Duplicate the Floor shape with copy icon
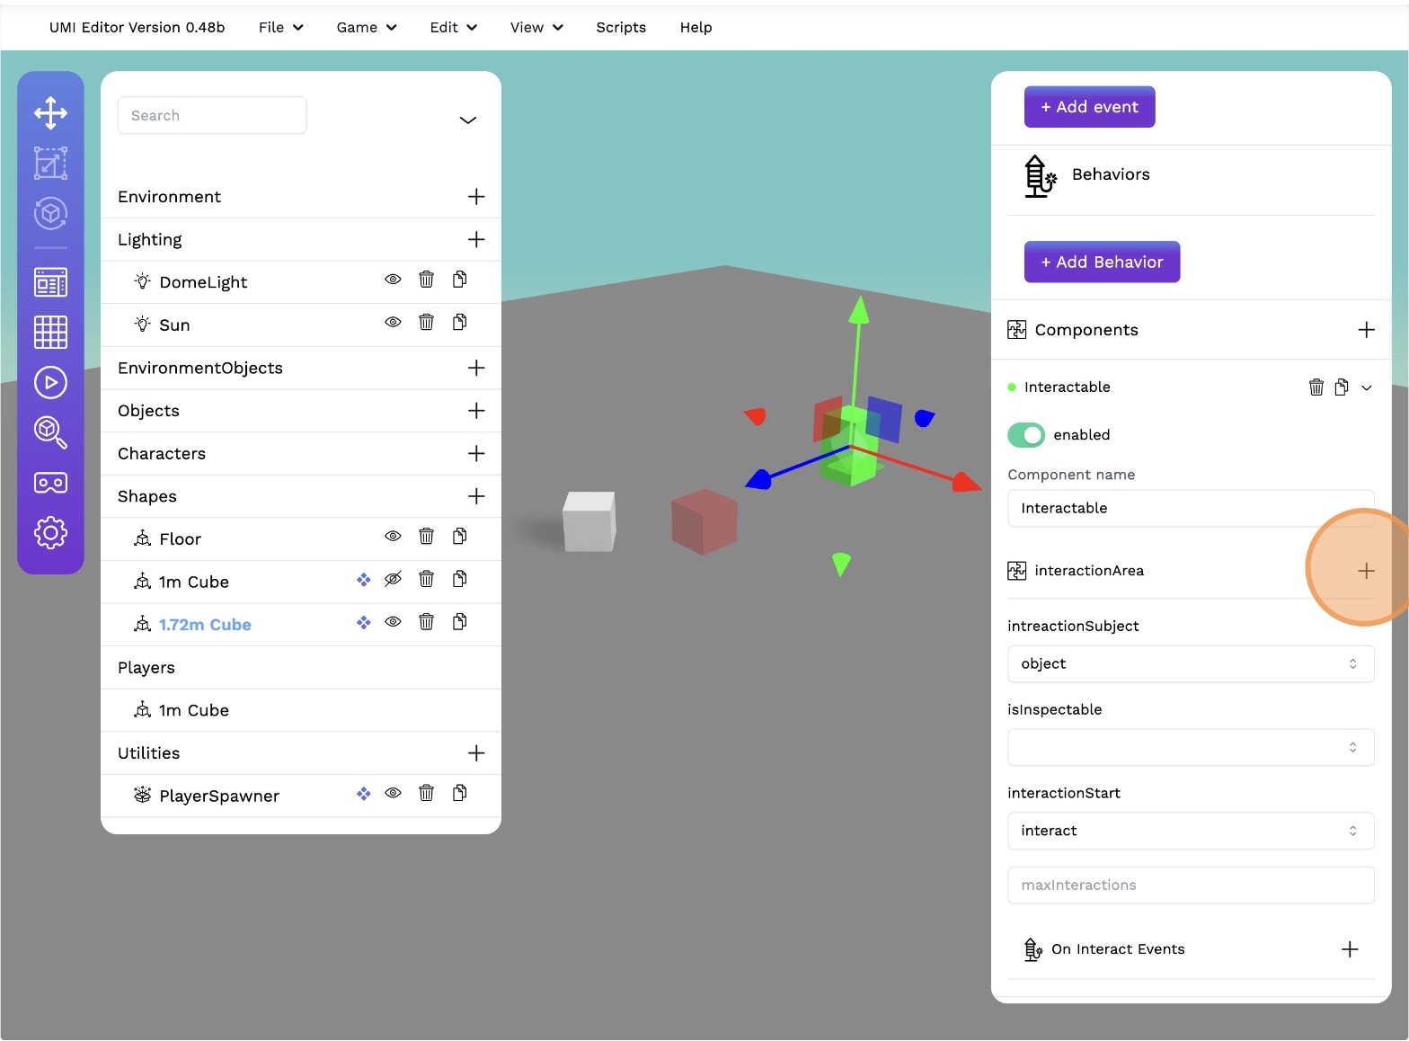This screenshot has width=1409, height=1041. 459,537
